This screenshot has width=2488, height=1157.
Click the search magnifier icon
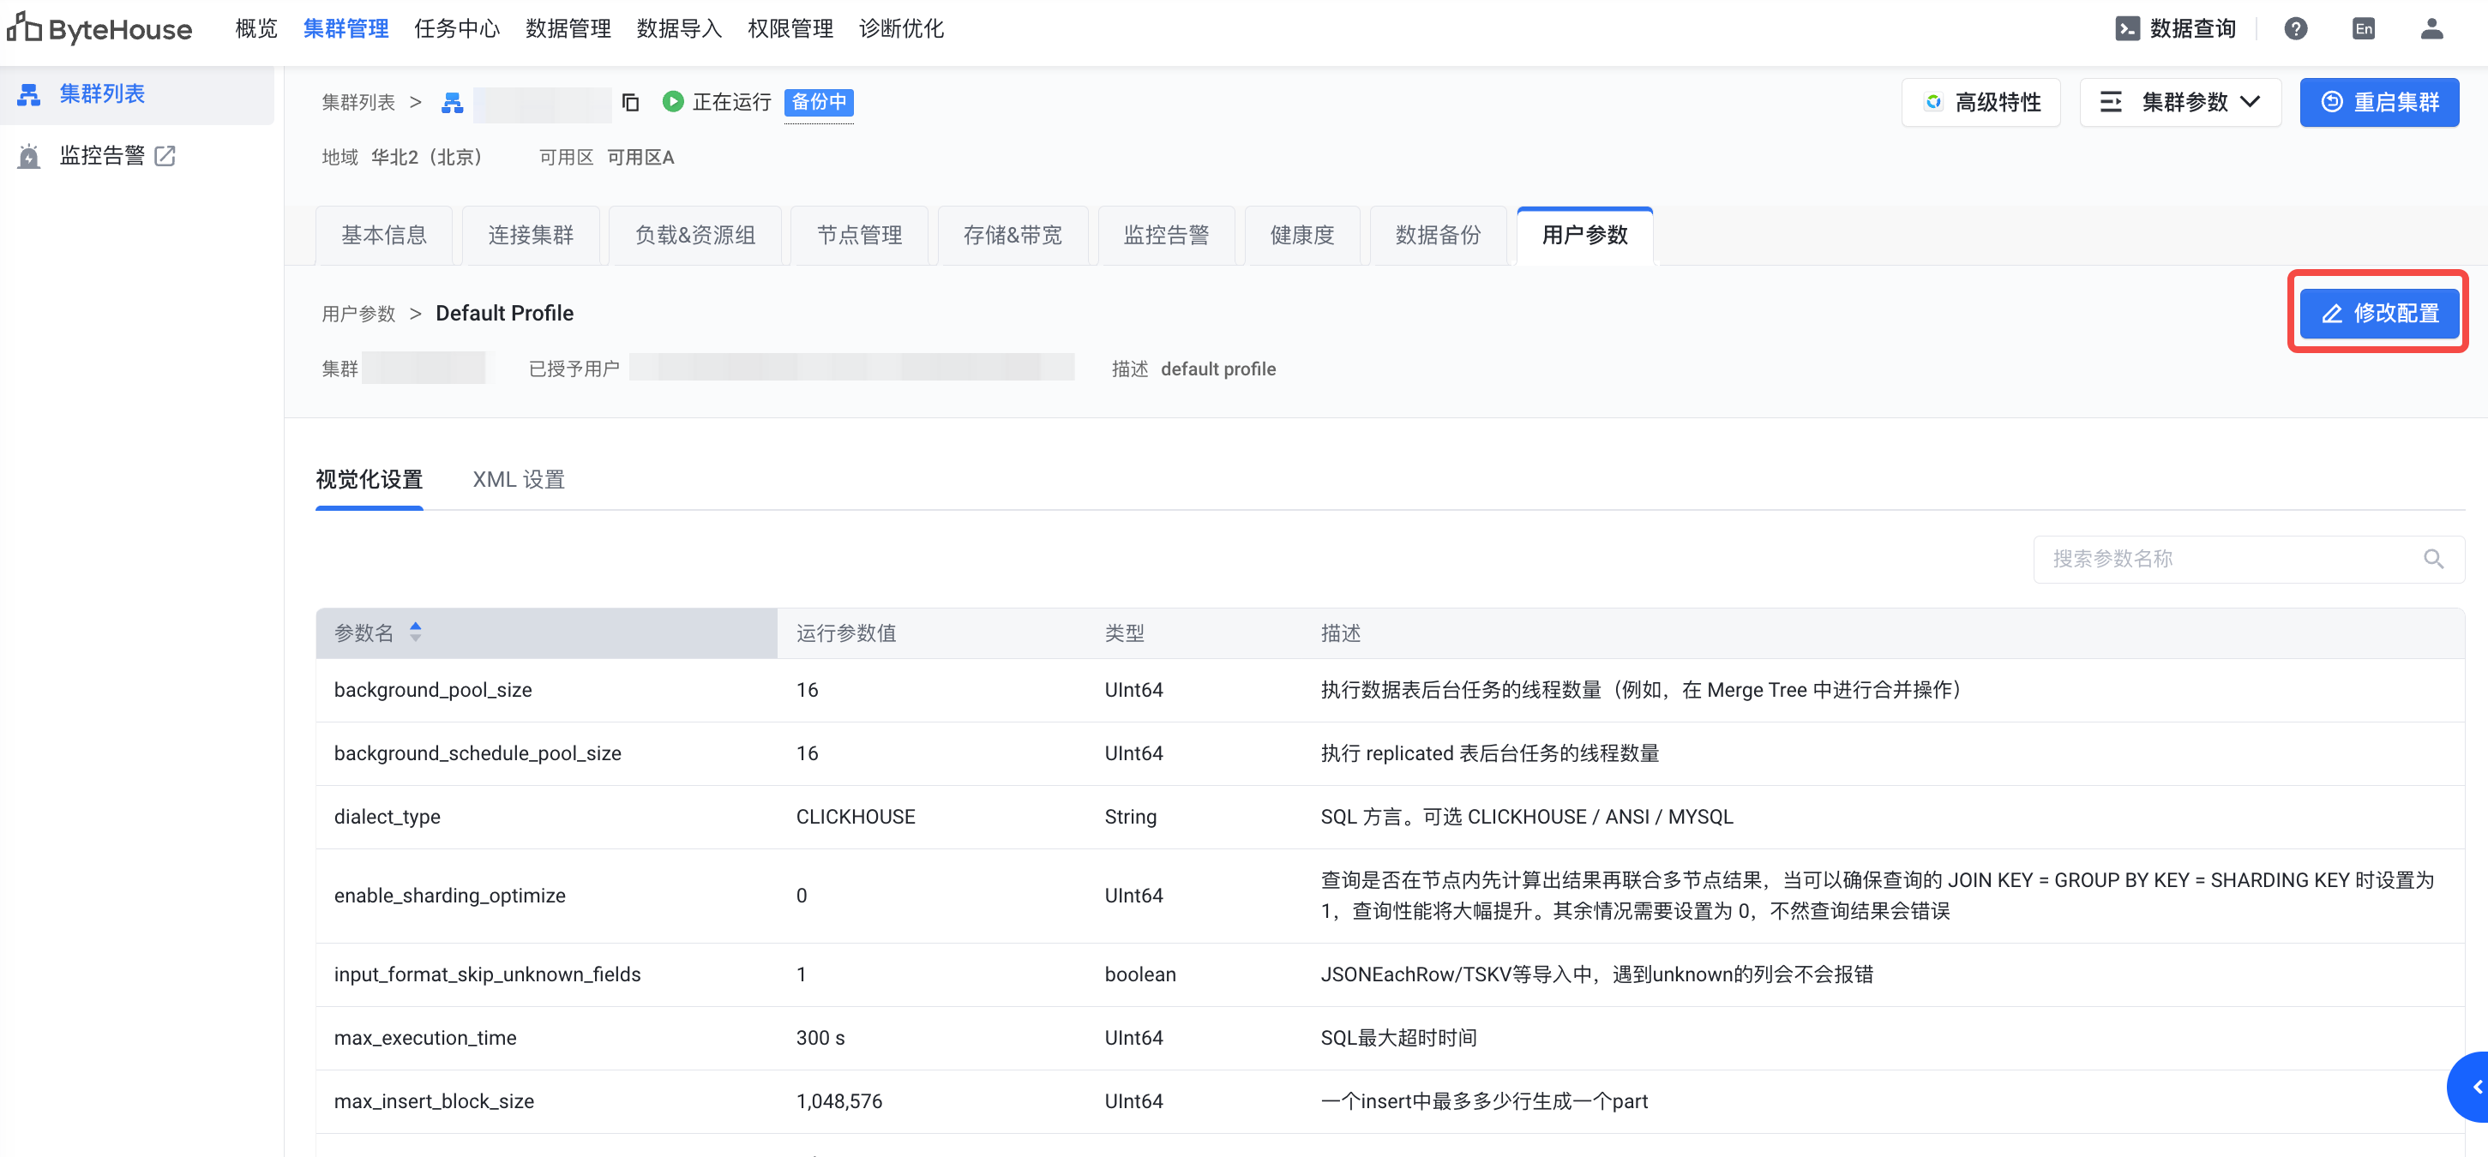2433,559
